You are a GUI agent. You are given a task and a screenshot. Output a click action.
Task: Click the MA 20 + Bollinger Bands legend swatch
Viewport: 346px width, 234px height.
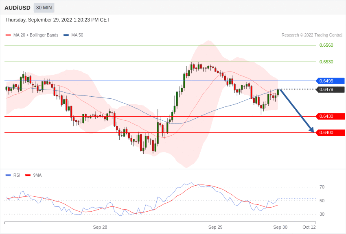click(x=8, y=35)
